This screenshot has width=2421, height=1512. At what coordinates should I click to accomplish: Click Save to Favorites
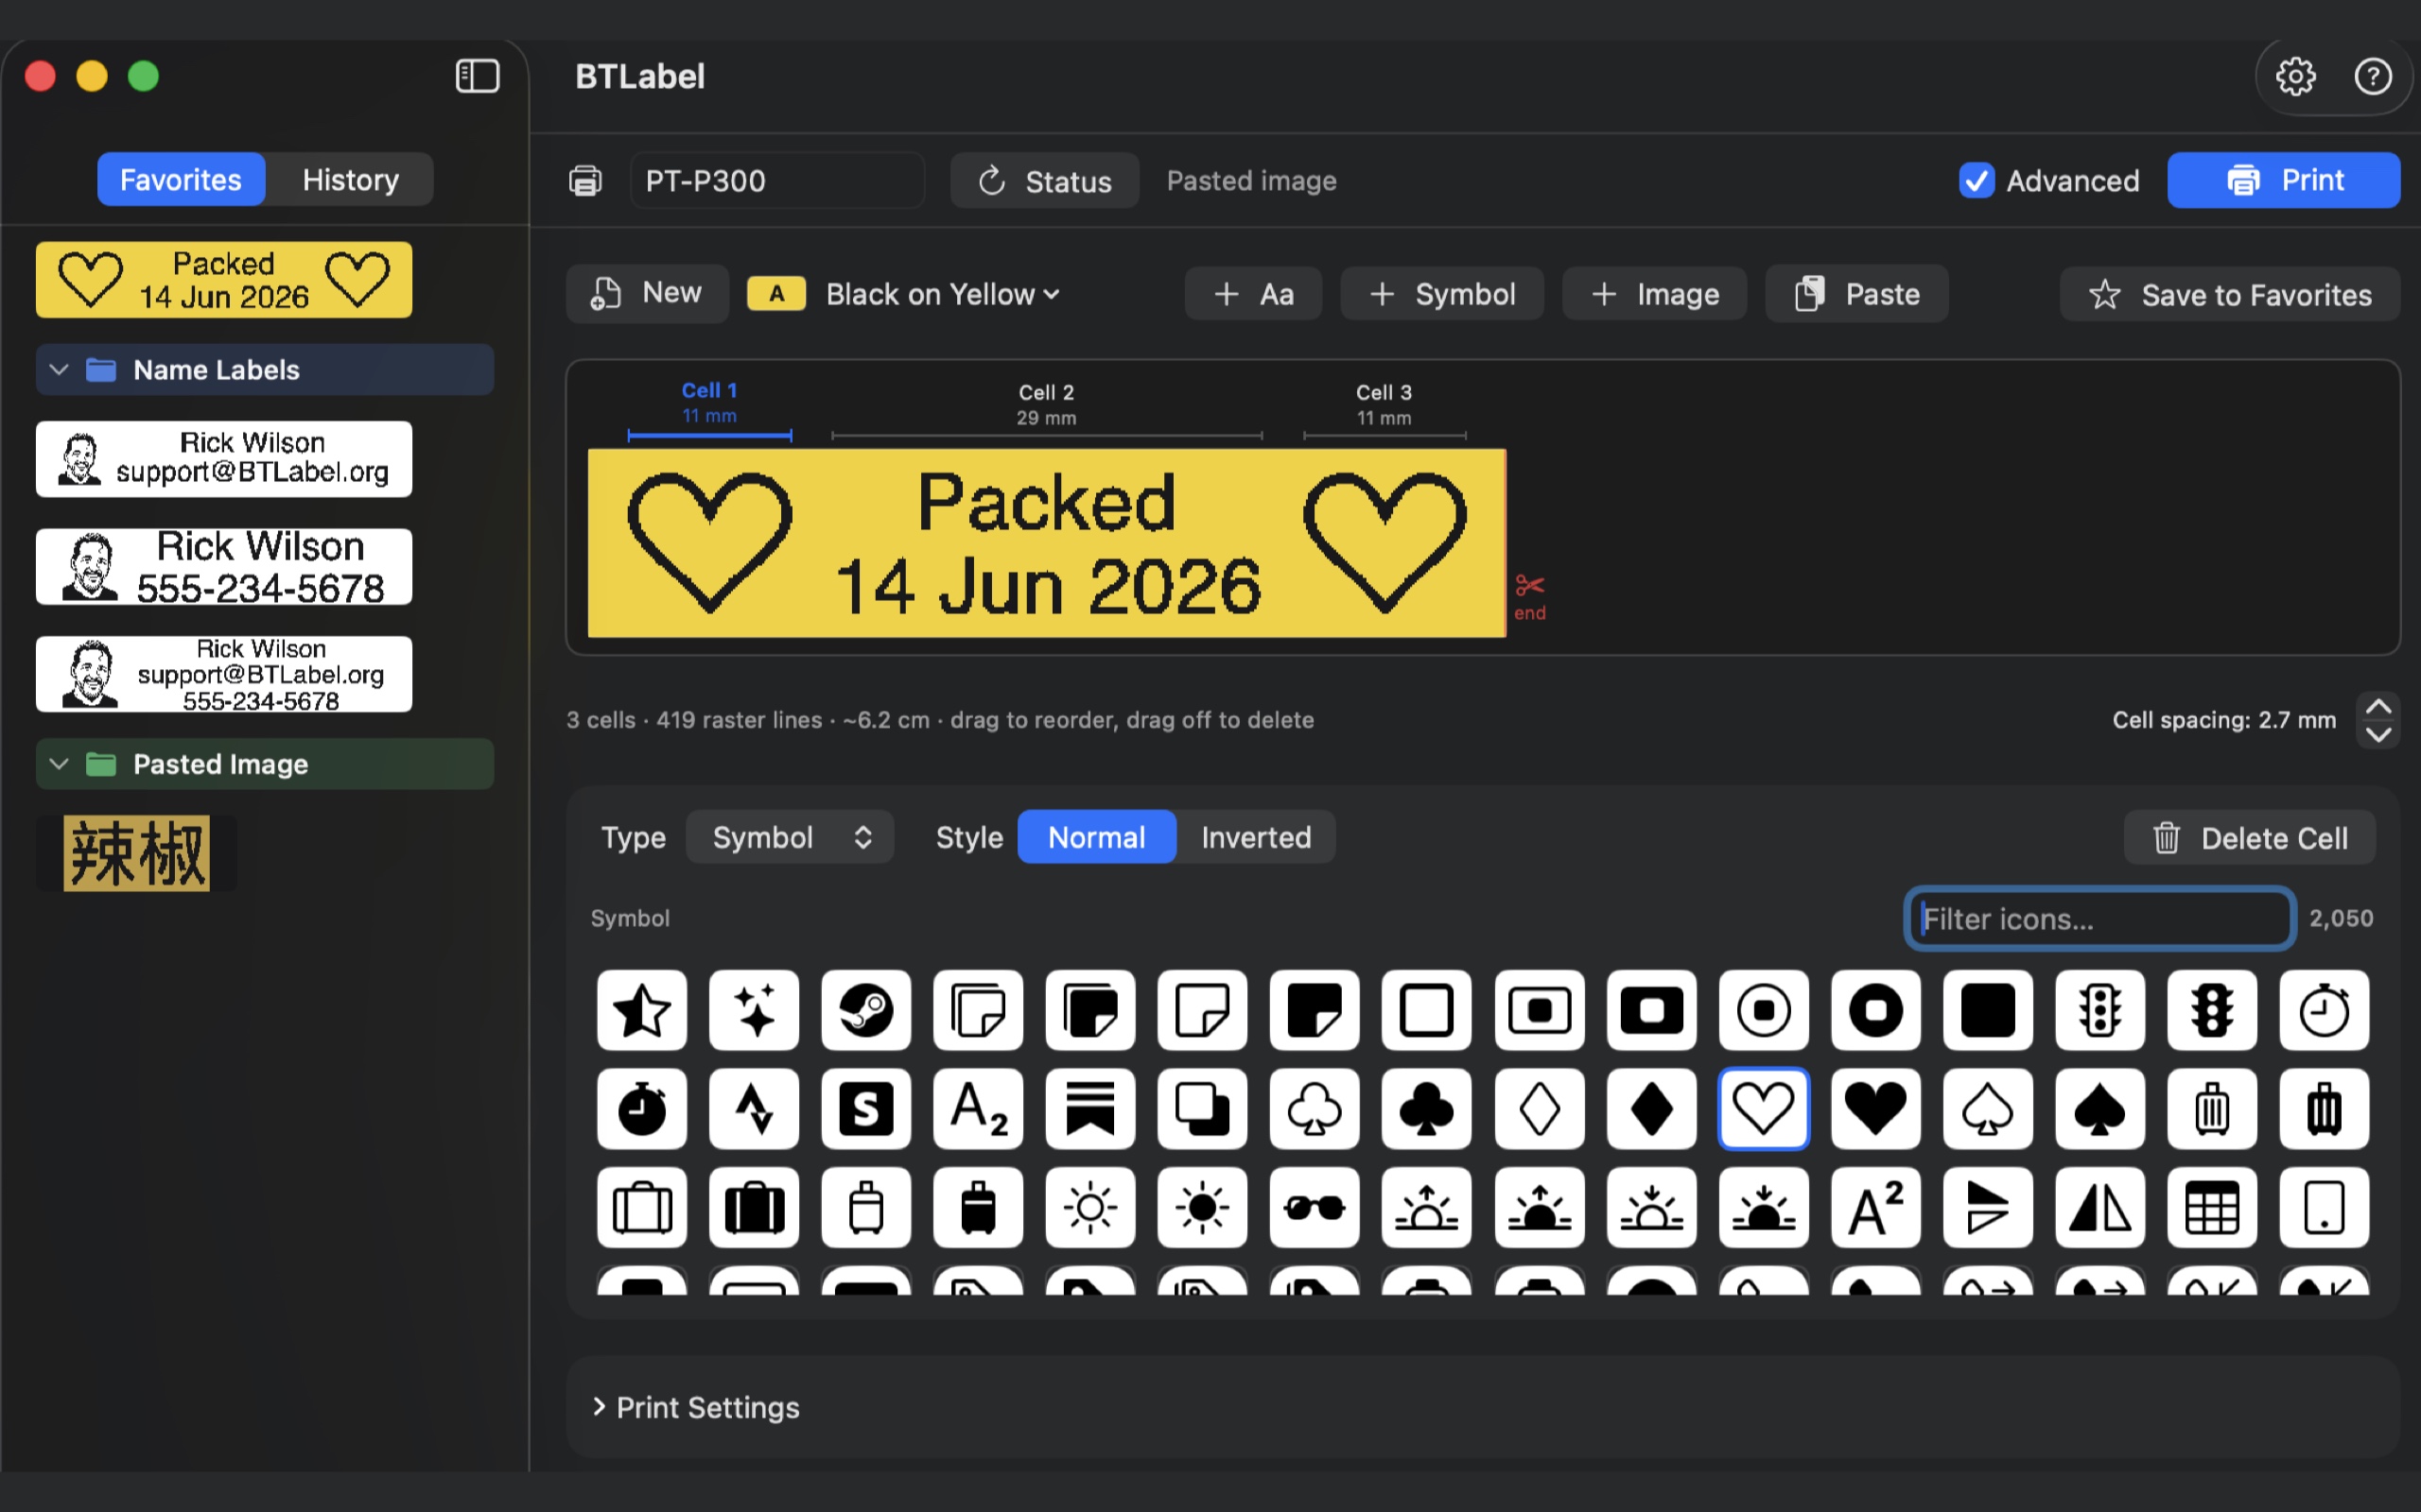click(x=2230, y=295)
